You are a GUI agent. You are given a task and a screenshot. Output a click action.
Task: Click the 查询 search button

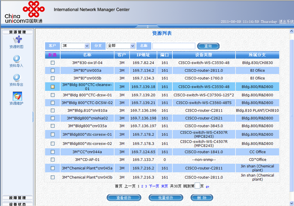pyautogui.click(x=208, y=46)
